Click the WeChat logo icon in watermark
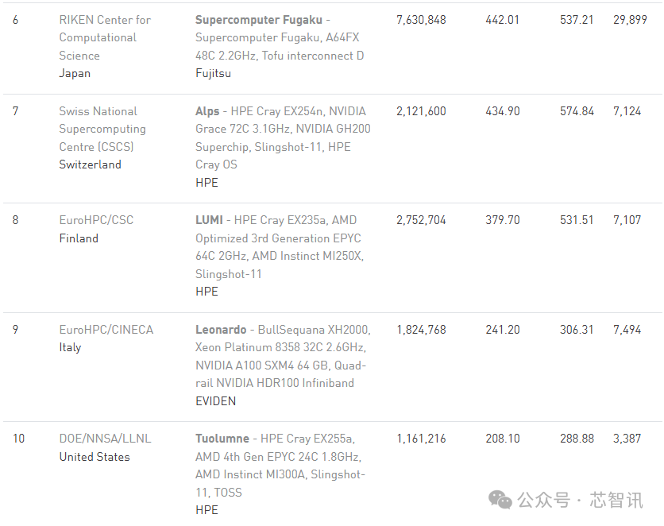 coord(500,500)
